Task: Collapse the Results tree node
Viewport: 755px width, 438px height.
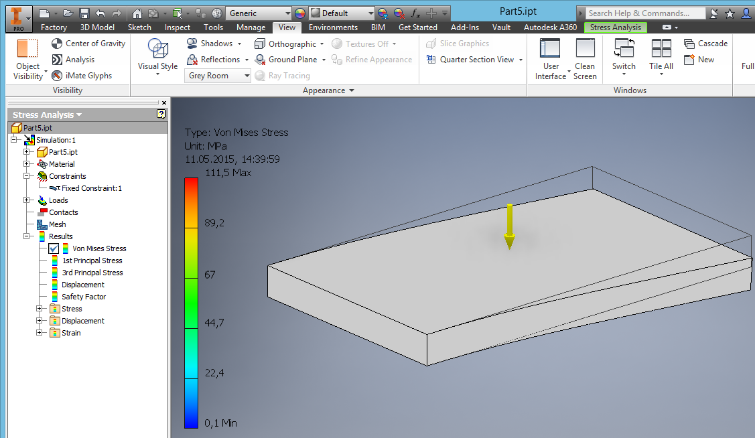Action: click(x=27, y=236)
